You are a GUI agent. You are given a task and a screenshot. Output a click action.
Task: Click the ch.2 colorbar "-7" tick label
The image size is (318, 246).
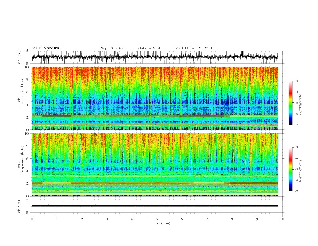(x=296, y=191)
